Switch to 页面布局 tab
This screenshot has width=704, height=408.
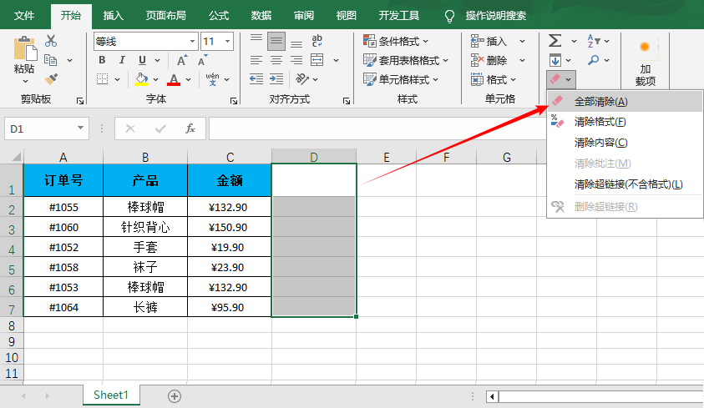pos(165,16)
